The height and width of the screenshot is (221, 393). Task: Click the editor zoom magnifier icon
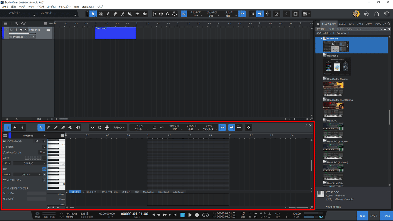100,127
